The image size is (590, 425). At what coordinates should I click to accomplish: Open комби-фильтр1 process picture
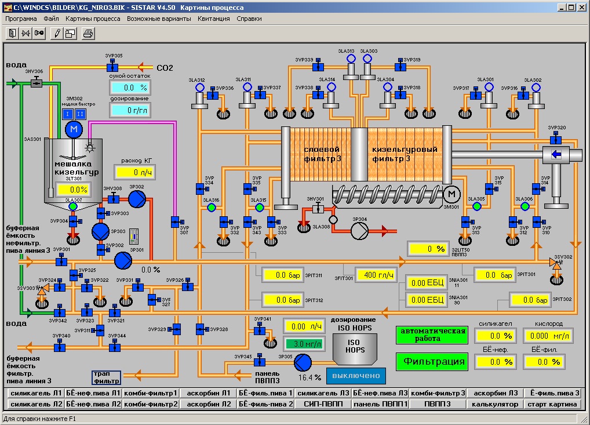click(x=151, y=393)
